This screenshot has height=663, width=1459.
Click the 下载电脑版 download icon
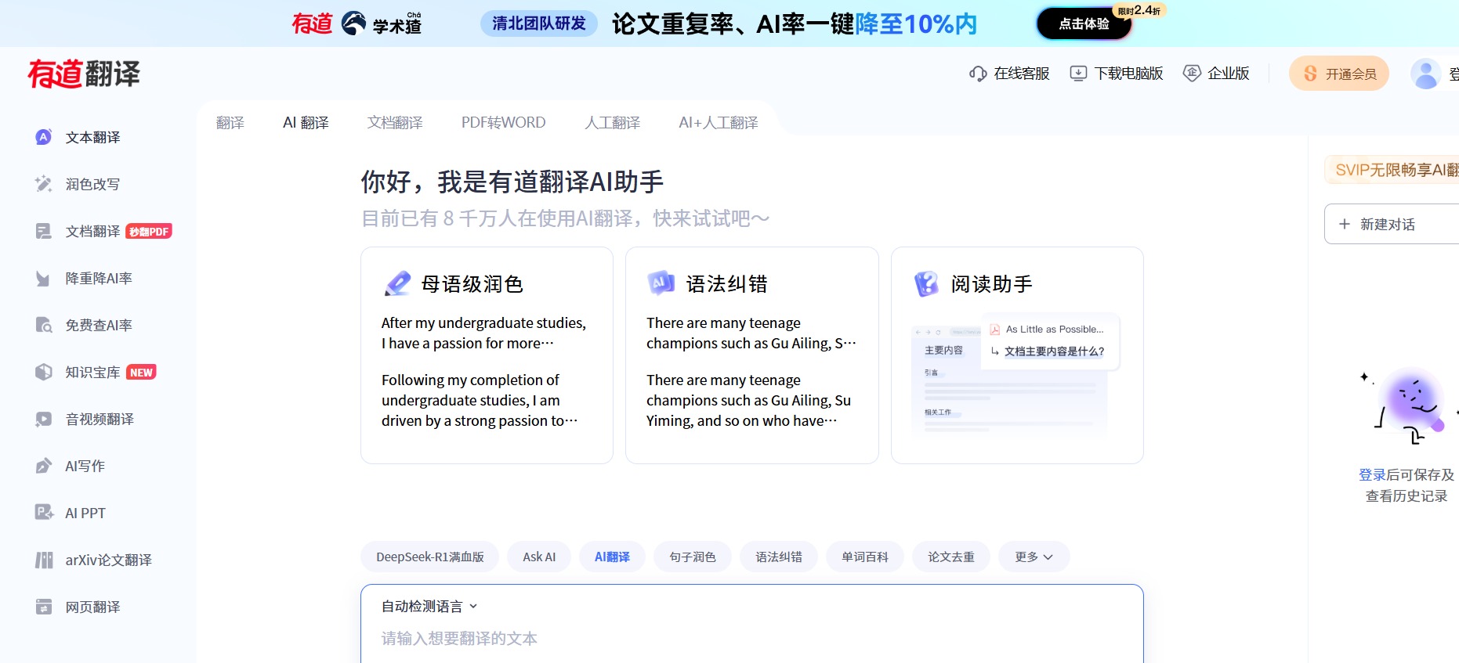click(x=1078, y=74)
